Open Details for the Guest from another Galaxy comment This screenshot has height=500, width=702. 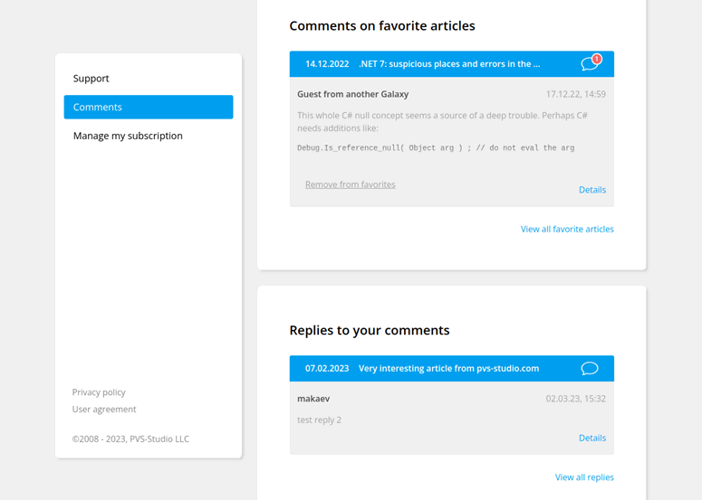pos(591,190)
